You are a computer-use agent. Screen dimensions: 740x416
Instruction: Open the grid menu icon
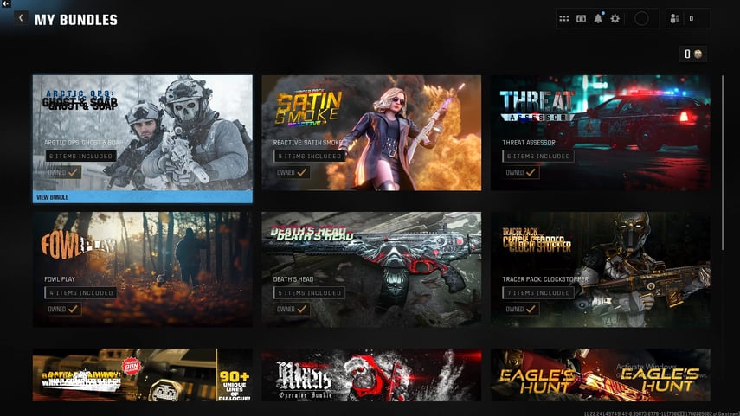[x=564, y=18]
